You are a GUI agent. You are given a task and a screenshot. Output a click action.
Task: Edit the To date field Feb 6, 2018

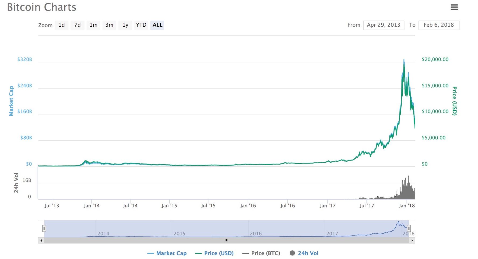(x=439, y=25)
